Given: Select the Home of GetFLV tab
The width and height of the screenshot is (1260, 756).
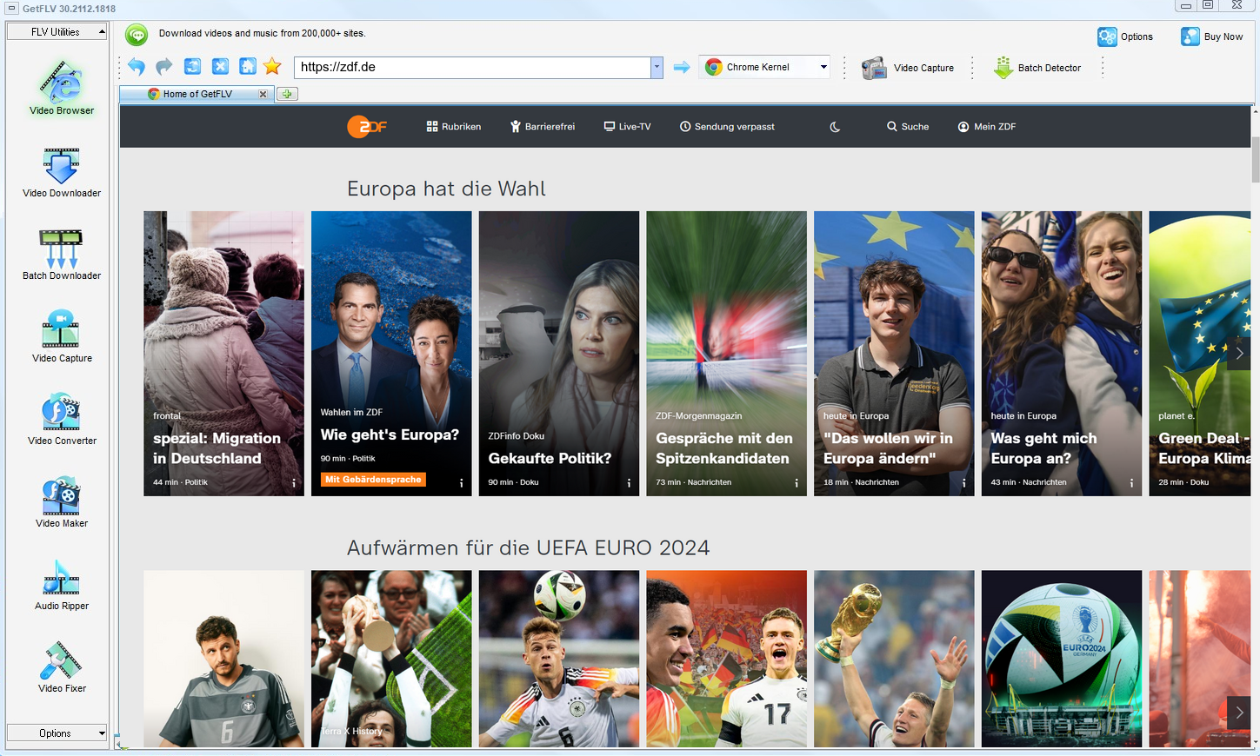Looking at the screenshot, I should coord(197,94).
